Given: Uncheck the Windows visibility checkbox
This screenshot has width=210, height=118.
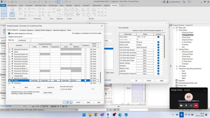Looking at the screenshot, I should [x=12, y=83].
